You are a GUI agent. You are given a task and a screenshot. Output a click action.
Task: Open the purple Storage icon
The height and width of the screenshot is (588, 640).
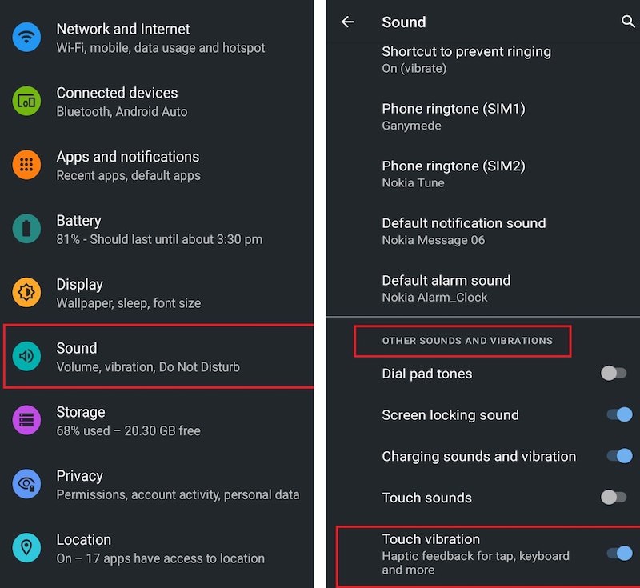[x=26, y=420]
